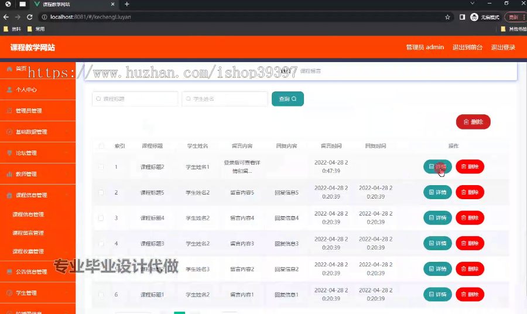Click the trash icon in row 3 删除 button

pos(464,218)
